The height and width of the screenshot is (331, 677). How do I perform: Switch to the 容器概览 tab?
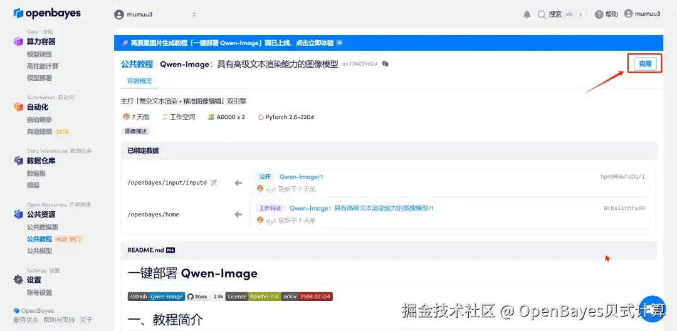[139, 81]
